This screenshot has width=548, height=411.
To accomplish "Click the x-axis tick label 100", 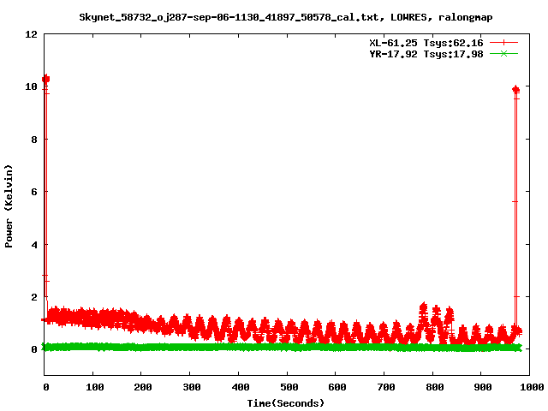I will click(x=95, y=387).
